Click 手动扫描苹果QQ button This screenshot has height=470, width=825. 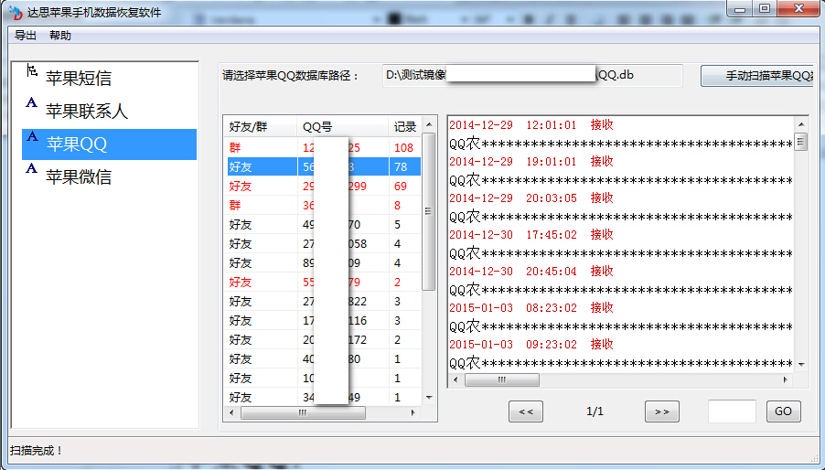pyautogui.click(x=757, y=76)
